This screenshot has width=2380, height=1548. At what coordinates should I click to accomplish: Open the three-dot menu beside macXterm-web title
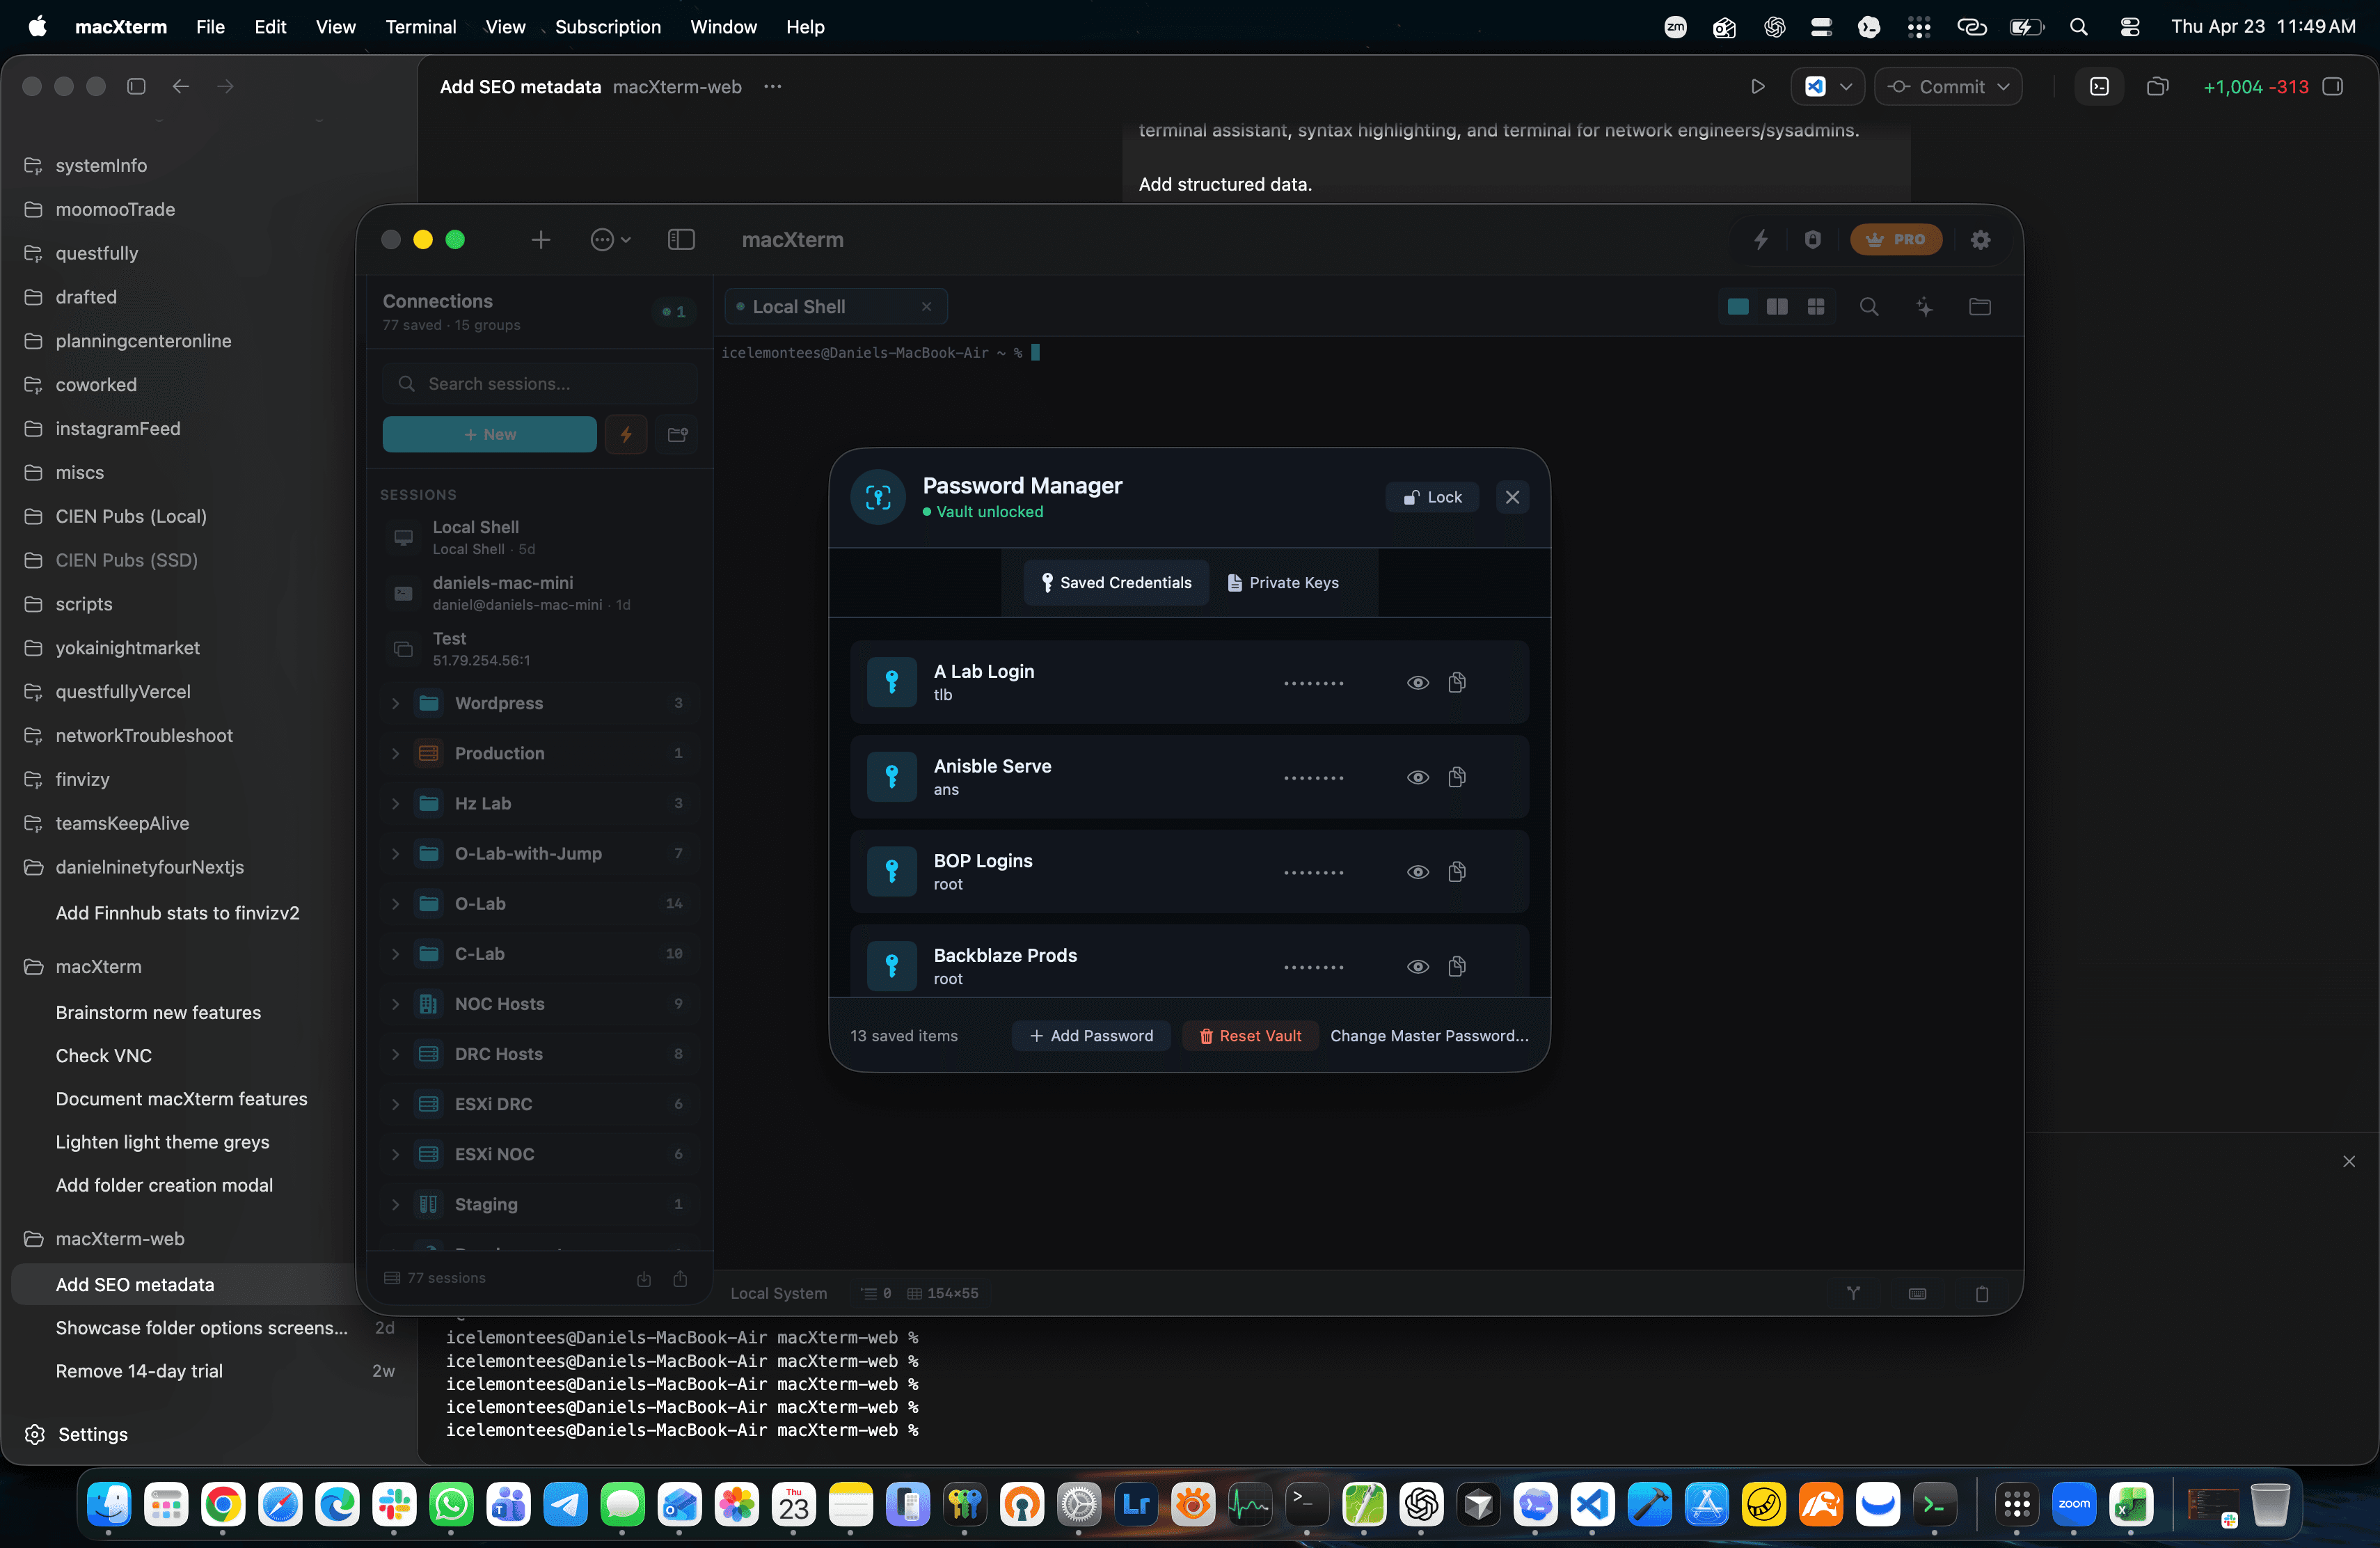click(x=772, y=86)
